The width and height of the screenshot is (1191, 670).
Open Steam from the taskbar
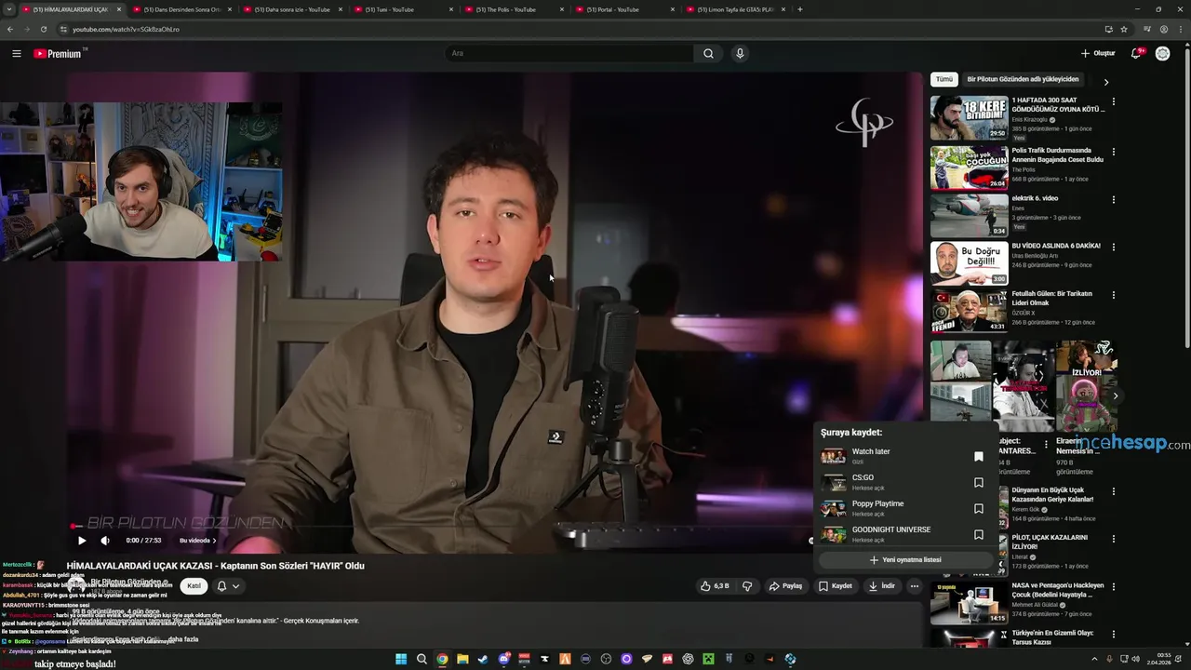pos(483,659)
